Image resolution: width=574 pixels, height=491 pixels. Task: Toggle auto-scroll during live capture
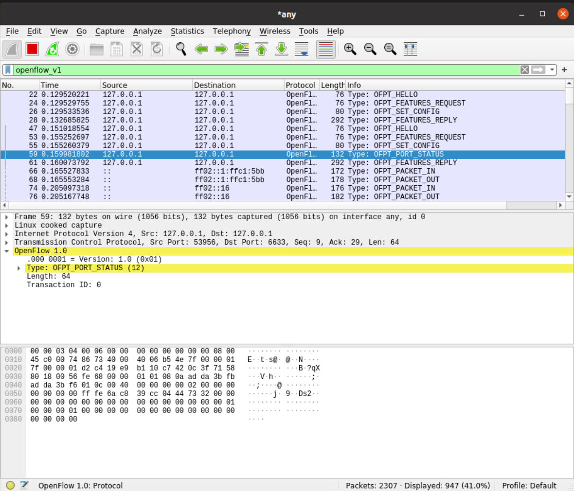pos(302,49)
